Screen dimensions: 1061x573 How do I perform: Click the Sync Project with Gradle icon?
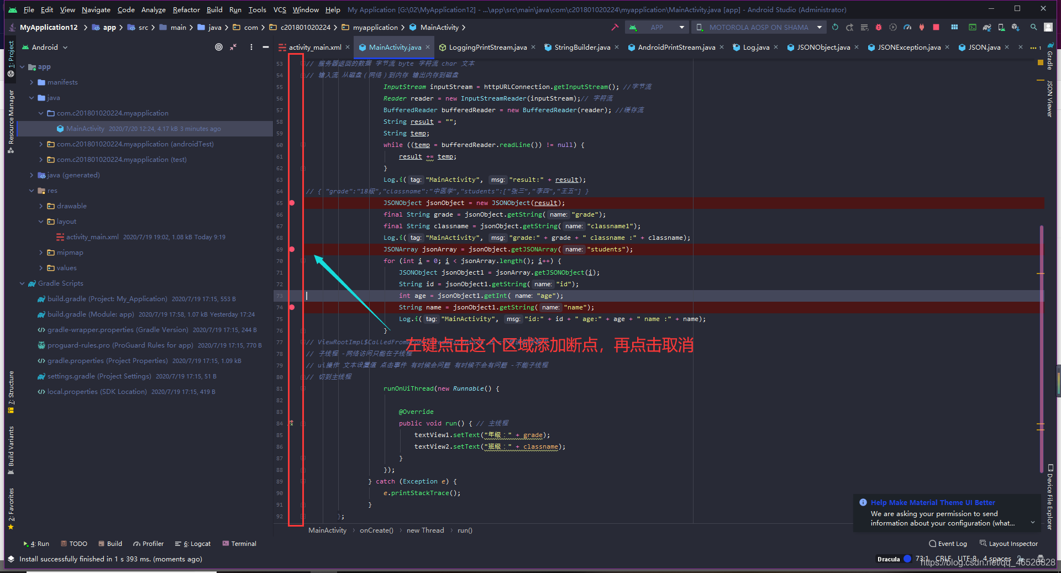[987, 27]
